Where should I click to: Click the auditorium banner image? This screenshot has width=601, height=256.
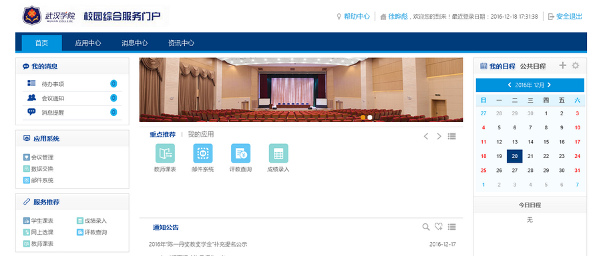click(x=301, y=89)
